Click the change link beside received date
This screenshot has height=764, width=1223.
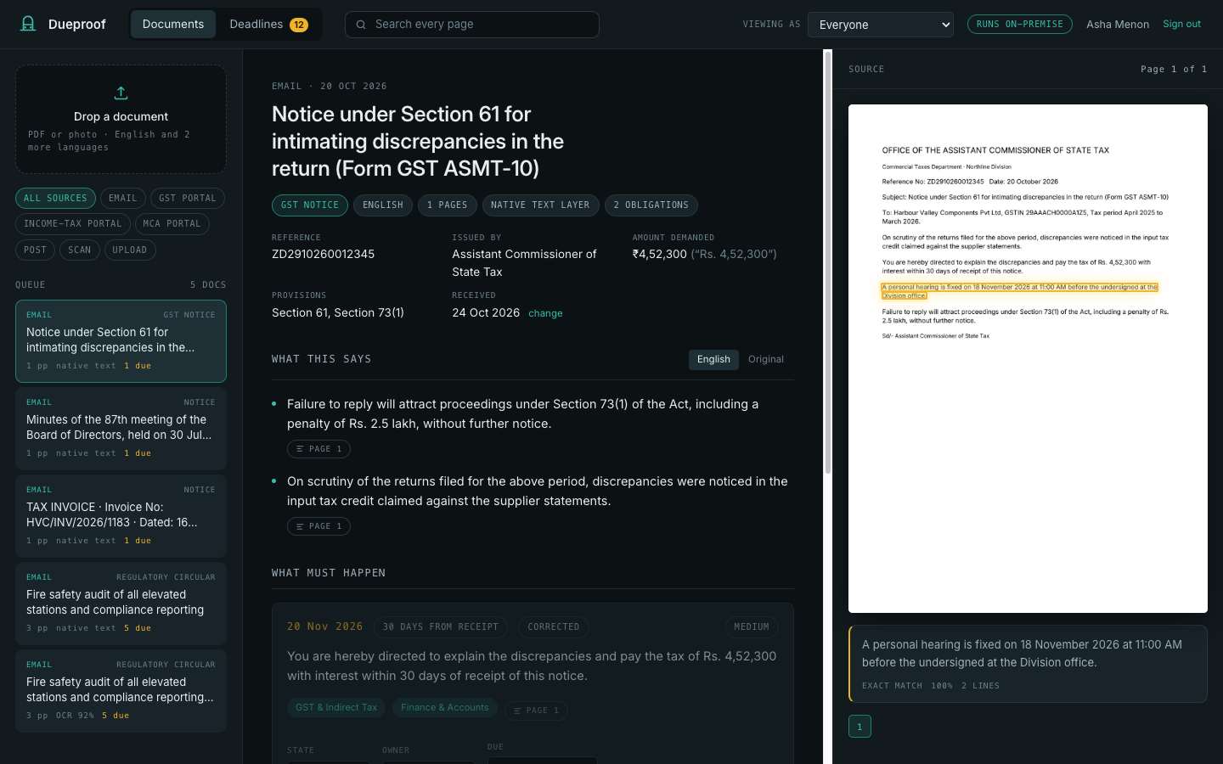pyautogui.click(x=545, y=313)
